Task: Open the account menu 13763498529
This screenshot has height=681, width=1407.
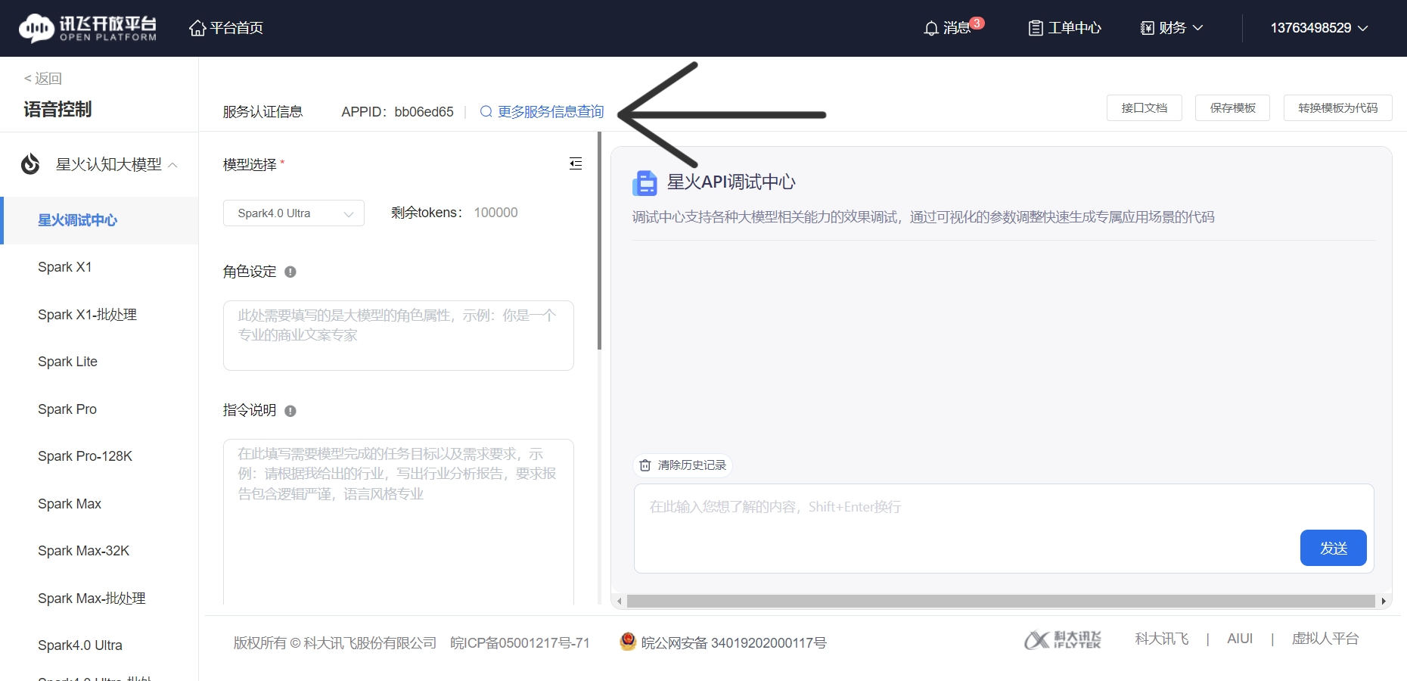Action: tap(1319, 28)
